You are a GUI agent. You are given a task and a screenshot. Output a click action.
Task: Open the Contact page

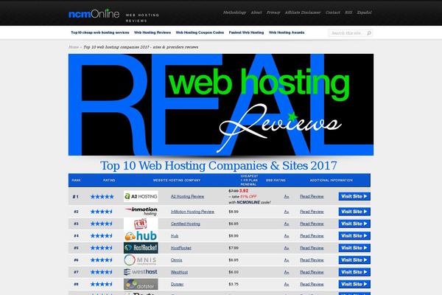(333, 13)
